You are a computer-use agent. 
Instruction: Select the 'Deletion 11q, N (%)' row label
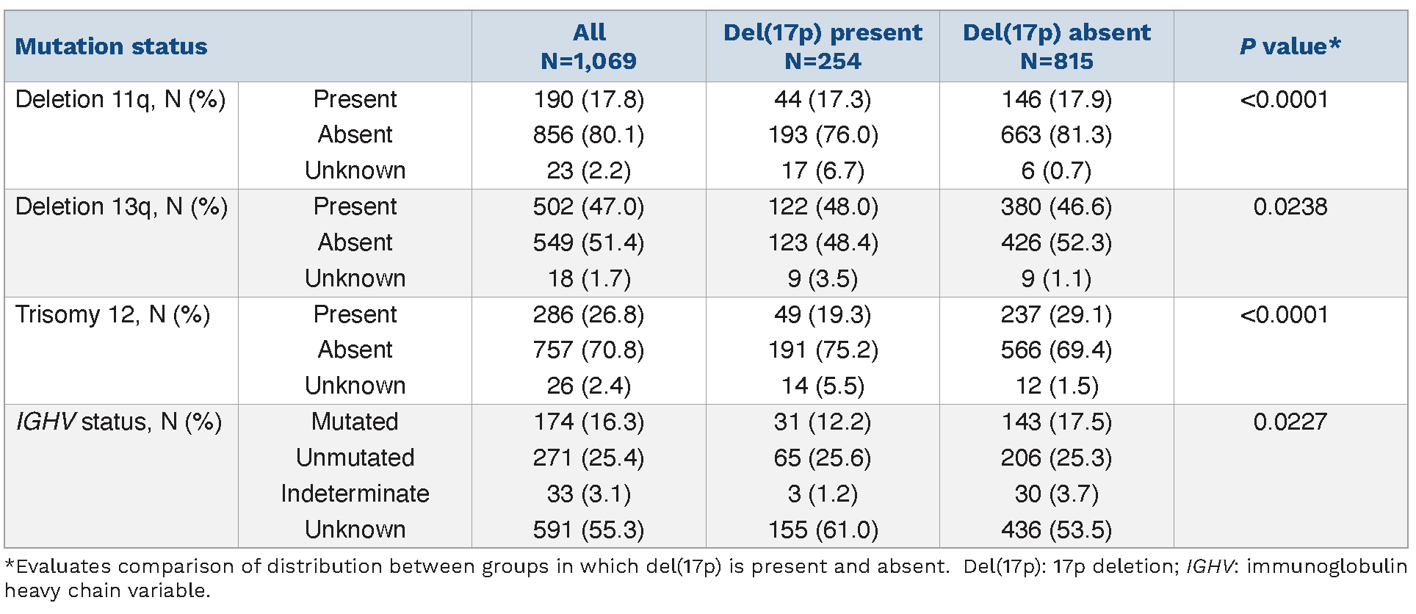120,99
